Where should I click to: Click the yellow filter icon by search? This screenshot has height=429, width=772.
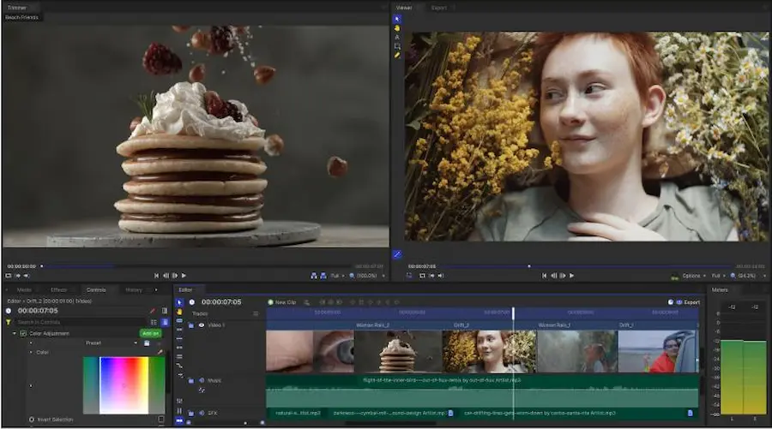pos(9,322)
